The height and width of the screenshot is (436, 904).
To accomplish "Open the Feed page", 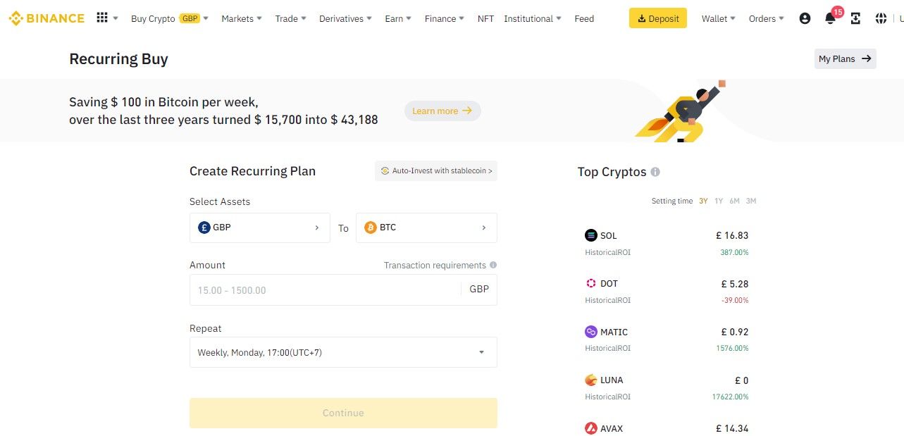I will pyautogui.click(x=584, y=19).
